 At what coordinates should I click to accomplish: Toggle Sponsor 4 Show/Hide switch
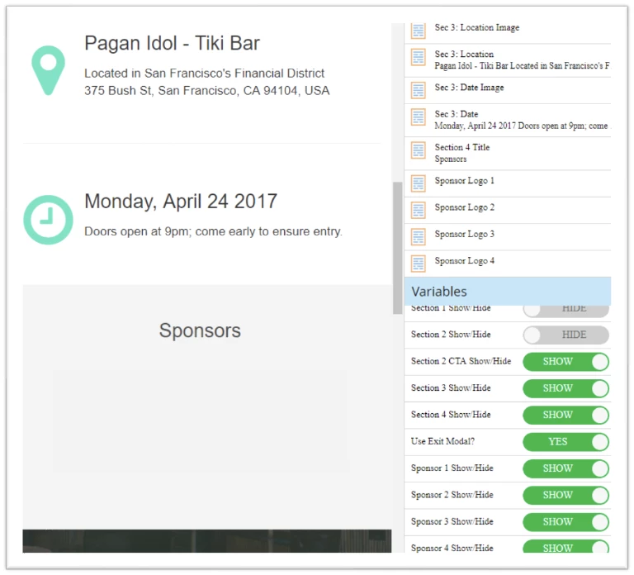click(x=565, y=546)
